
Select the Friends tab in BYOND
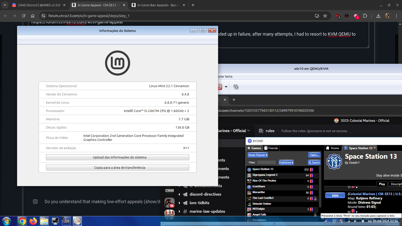click(271, 148)
